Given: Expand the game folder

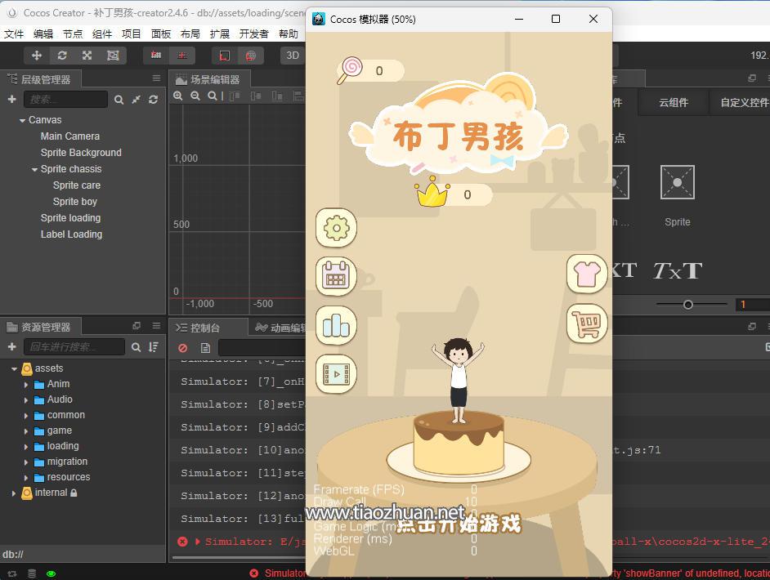Looking at the screenshot, I should 26,431.
